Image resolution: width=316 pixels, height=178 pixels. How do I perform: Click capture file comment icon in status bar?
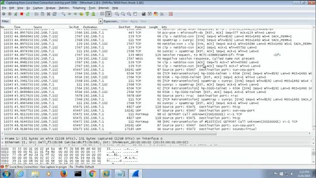click(x=6, y=167)
